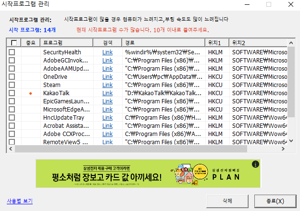Open the search Link for AdobeAAMUpd...

[108, 68]
